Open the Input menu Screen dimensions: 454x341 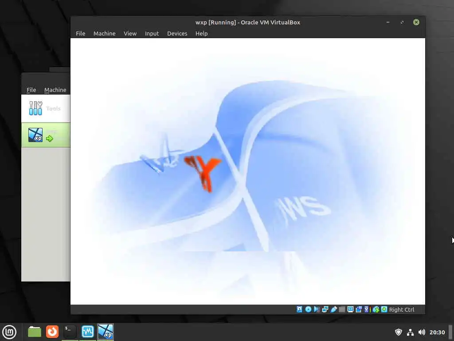[152, 33]
